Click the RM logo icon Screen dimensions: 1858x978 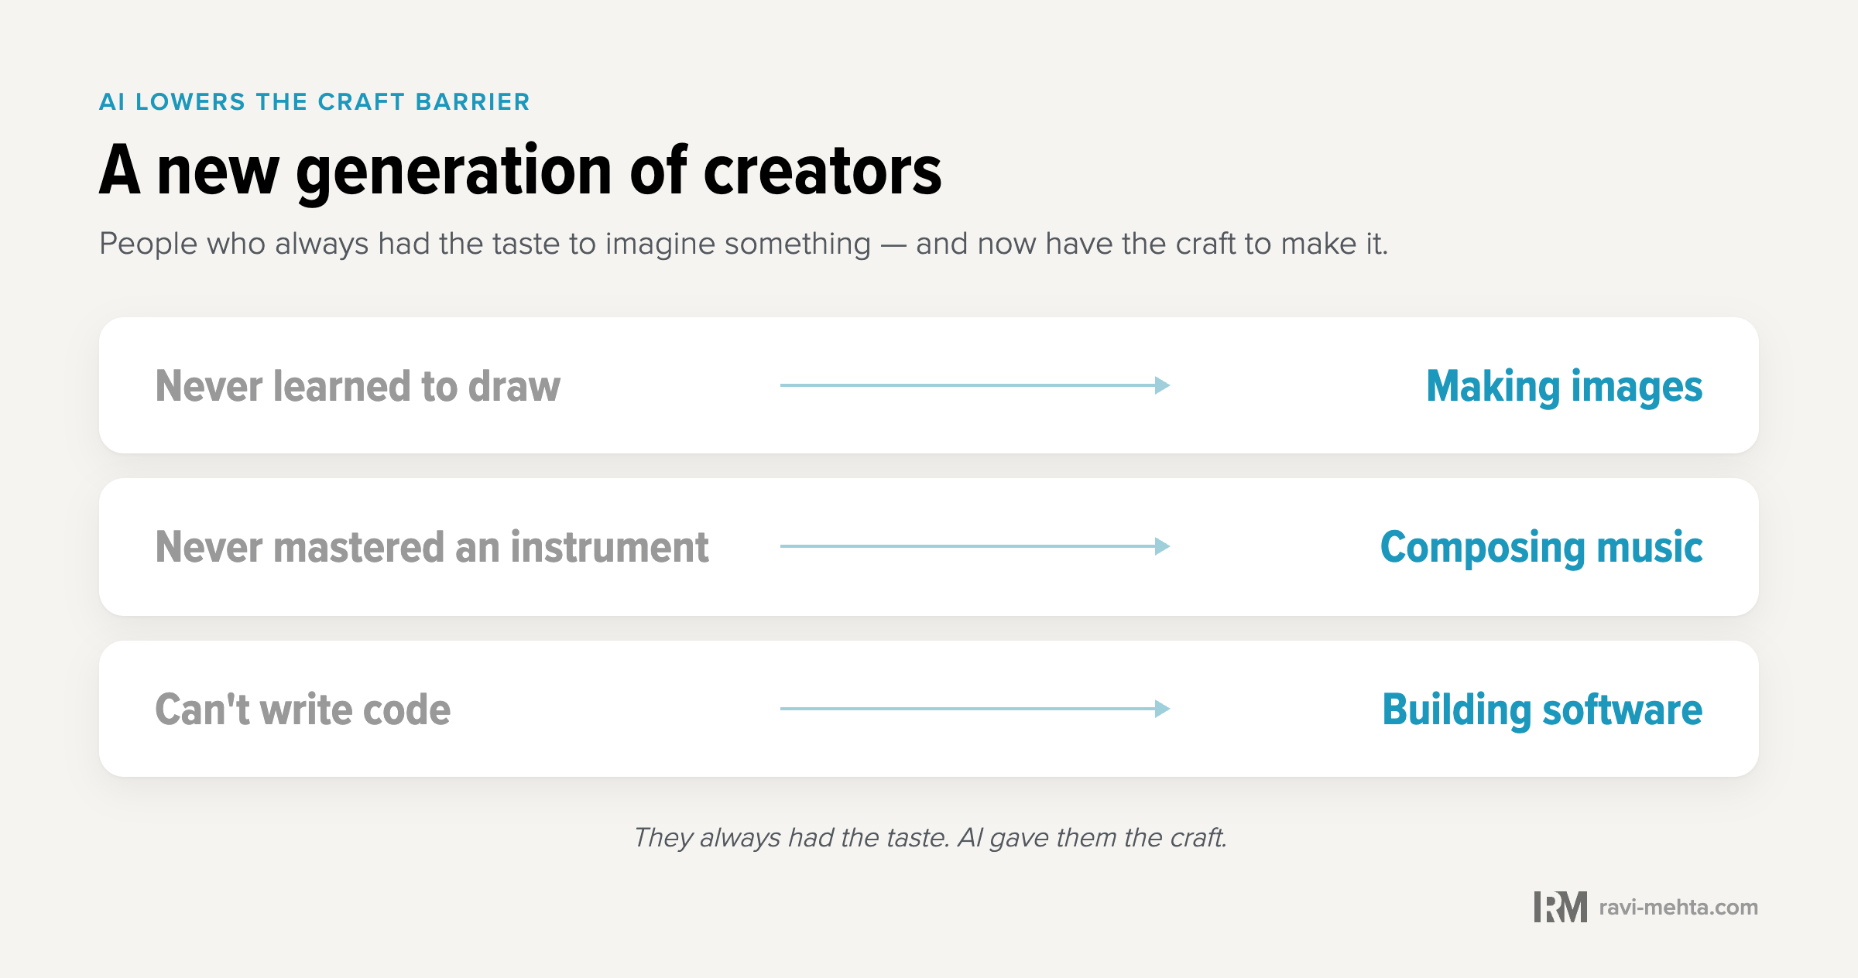point(1560,907)
